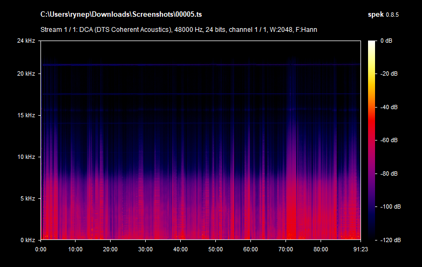Click the red region of the dB color bar
422x267 pixels.
372,122
